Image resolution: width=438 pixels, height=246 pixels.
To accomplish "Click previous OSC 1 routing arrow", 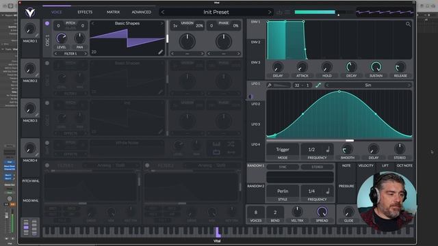I will point(55,53).
